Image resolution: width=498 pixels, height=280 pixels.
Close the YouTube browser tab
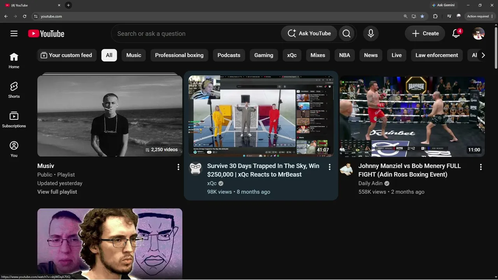pos(59,5)
